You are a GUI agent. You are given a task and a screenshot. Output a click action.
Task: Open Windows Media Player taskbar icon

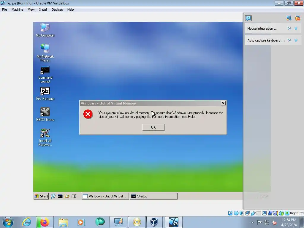coord(81,222)
